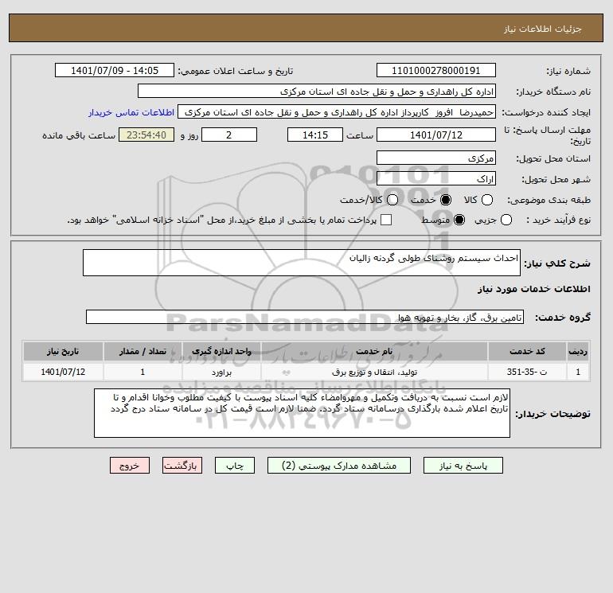Click the remaining days field showing 2
The image size is (613, 593).
coord(229,135)
